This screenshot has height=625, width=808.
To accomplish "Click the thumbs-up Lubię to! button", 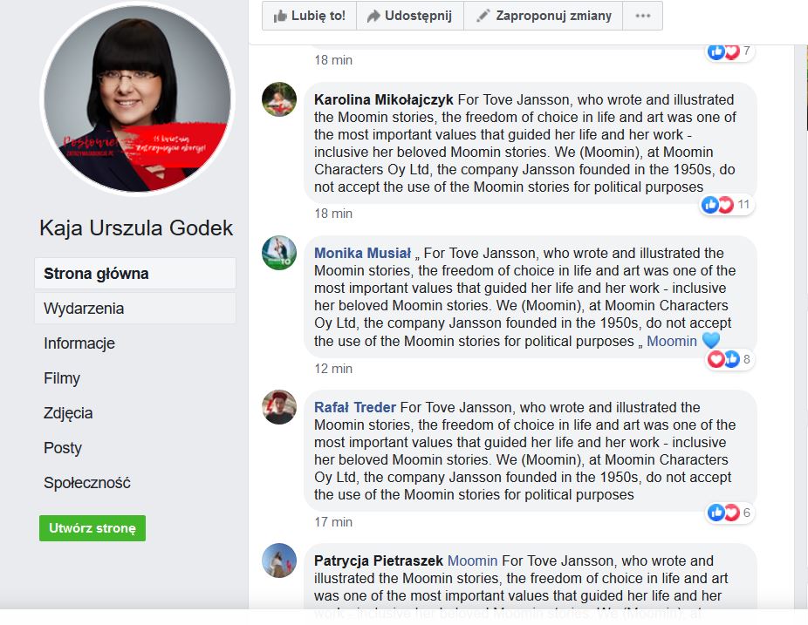I will [309, 16].
